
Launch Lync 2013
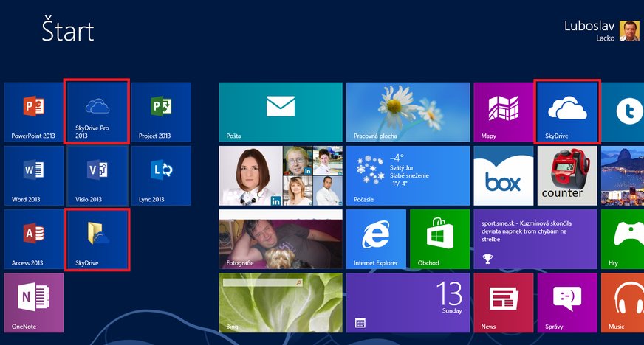pos(160,175)
